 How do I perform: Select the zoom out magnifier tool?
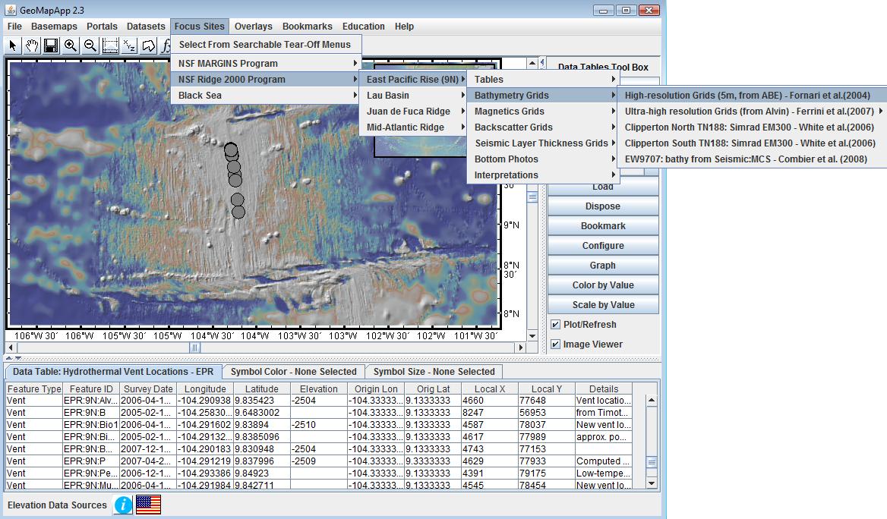click(x=90, y=46)
